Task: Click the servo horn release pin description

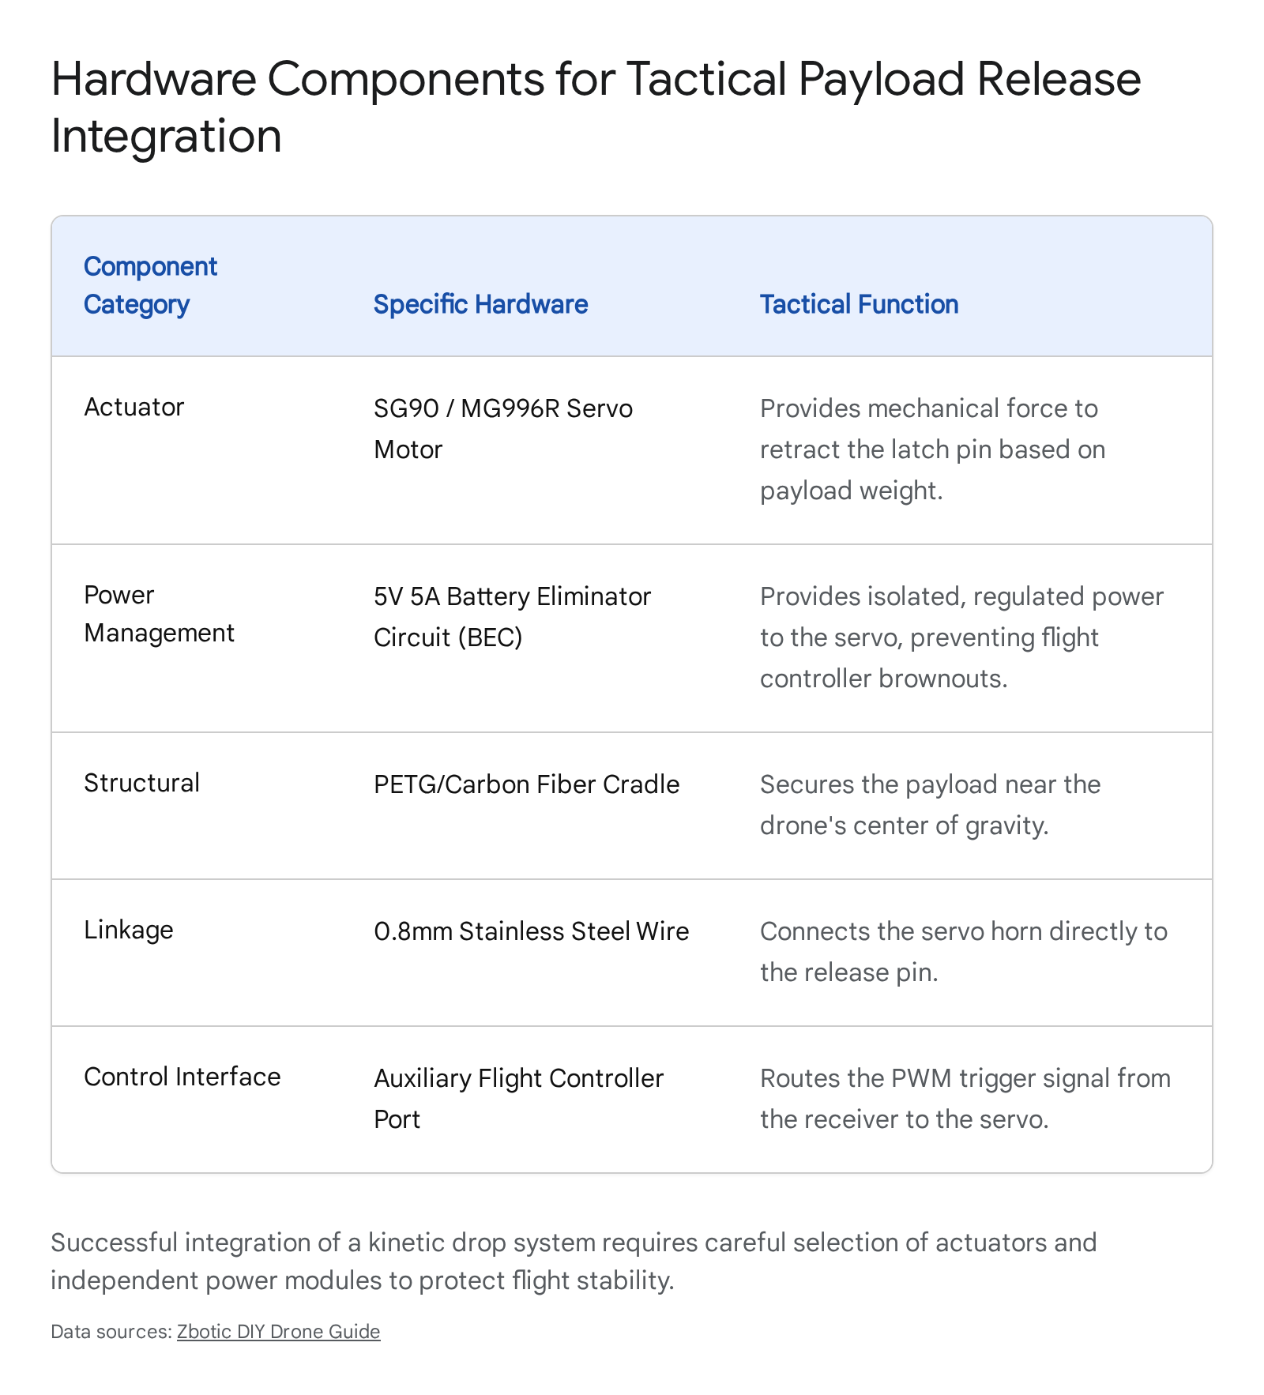Action: click(963, 952)
